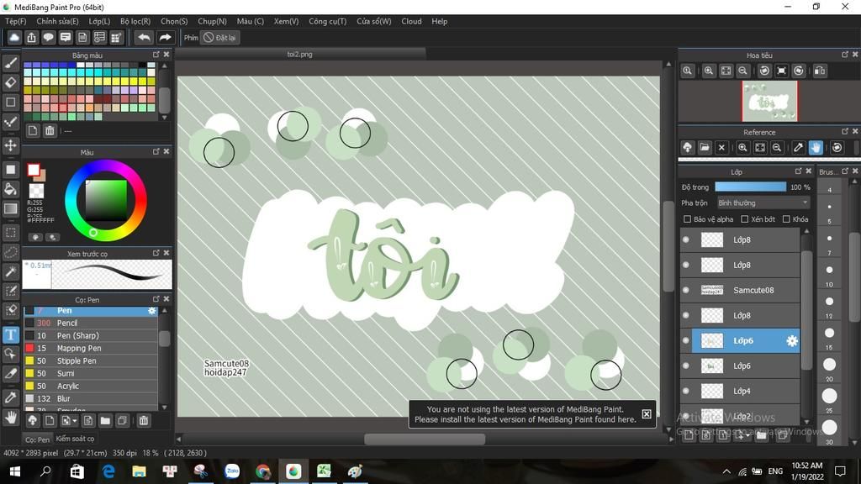This screenshot has width=861, height=484.
Task: Select the Brush tool in left toolbar
Action: (10, 63)
